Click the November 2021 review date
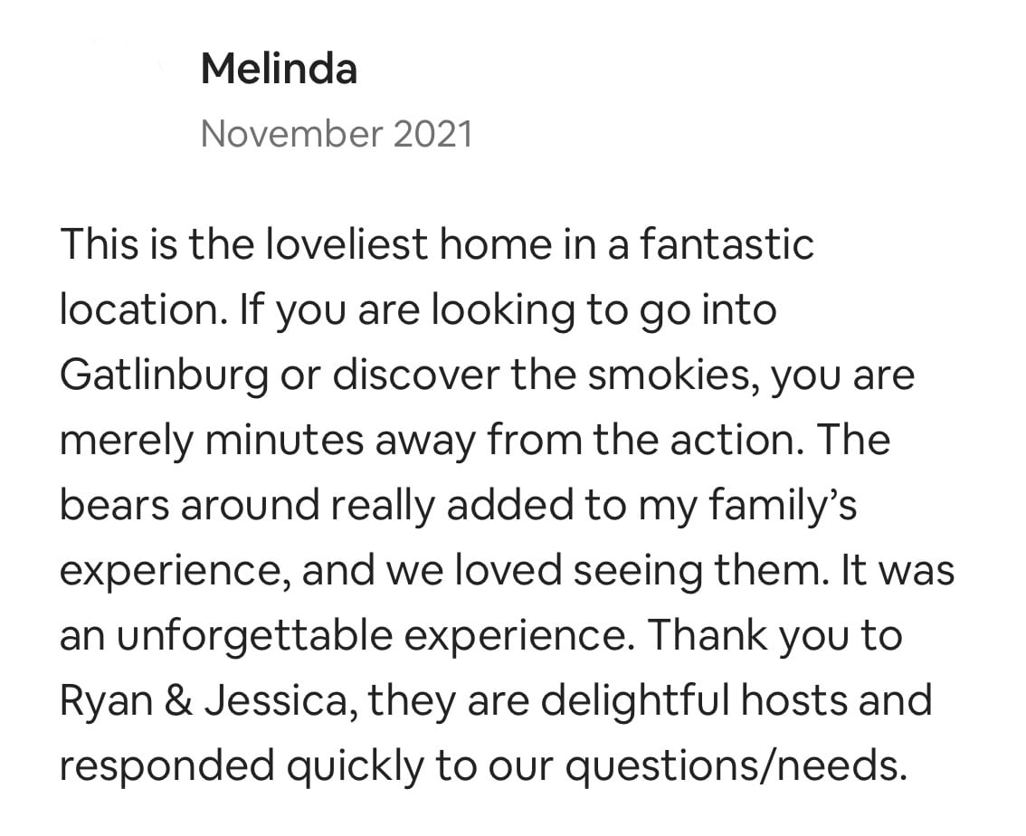The image size is (1026, 836). (337, 134)
